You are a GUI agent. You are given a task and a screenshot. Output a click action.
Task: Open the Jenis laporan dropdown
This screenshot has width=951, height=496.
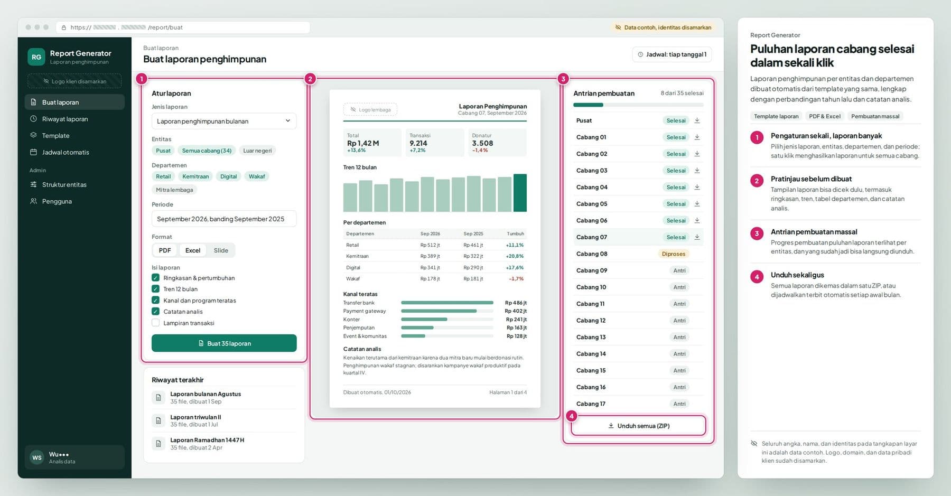[224, 121]
